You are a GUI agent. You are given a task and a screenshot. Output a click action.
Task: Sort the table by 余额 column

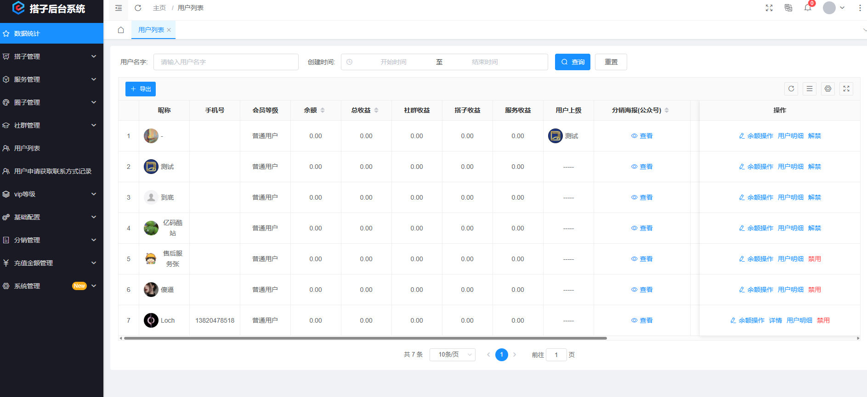[x=323, y=110]
